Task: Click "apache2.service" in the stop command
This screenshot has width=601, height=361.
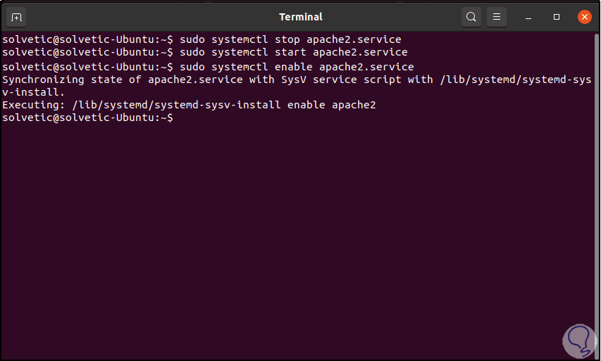Action: 353,39
